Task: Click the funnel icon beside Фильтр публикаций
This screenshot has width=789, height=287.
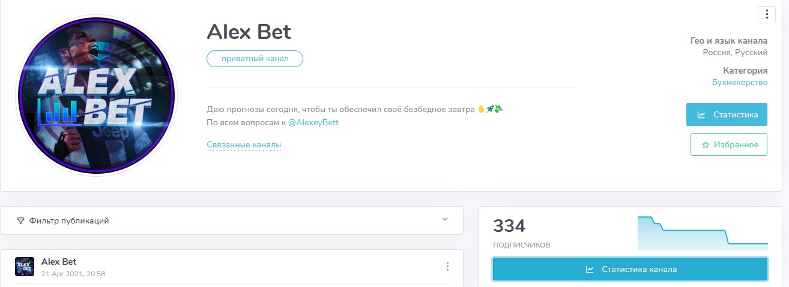Action: [21, 220]
